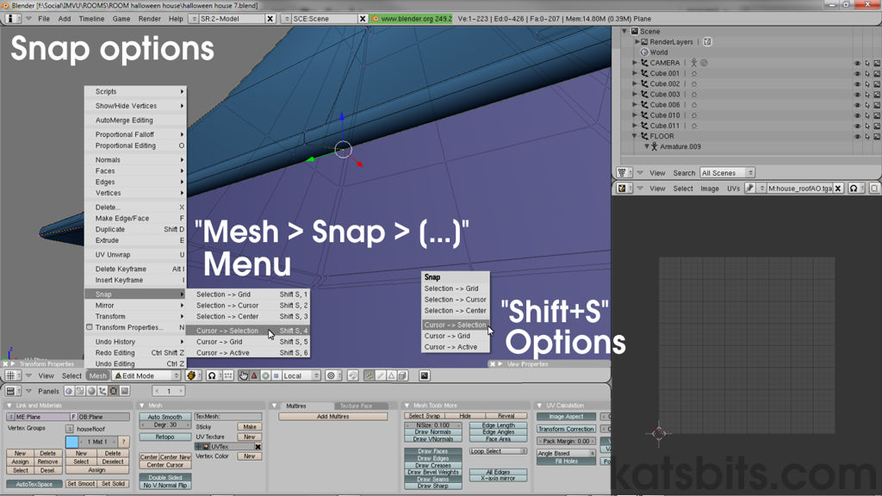Click the 3D transform manipulator hand icon

click(243, 375)
